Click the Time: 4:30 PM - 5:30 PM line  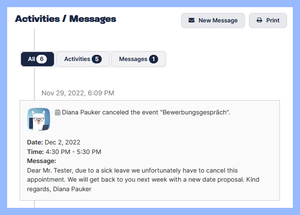(64, 152)
